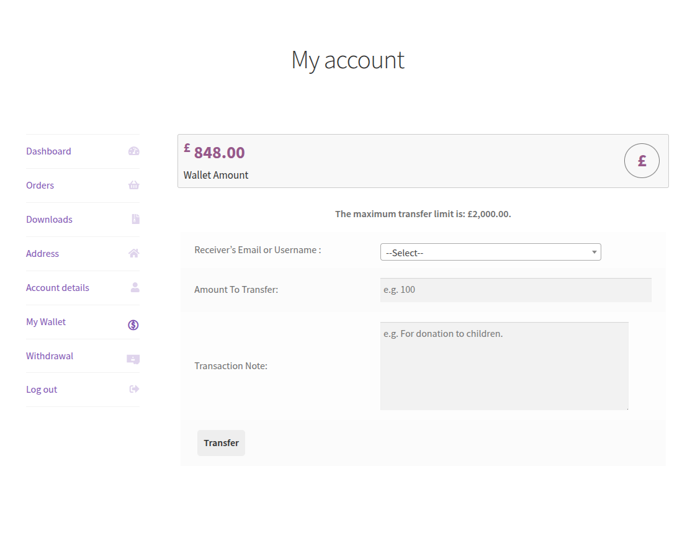Click the Account details person icon

(135, 287)
